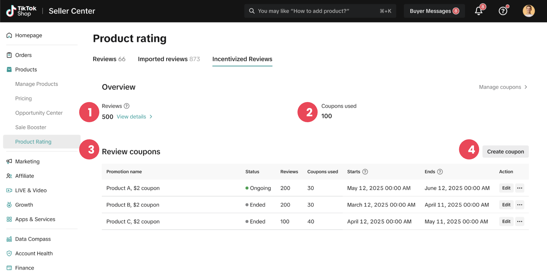
Task: Expand View details for Reviews overview
Action: (x=131, y=117)
